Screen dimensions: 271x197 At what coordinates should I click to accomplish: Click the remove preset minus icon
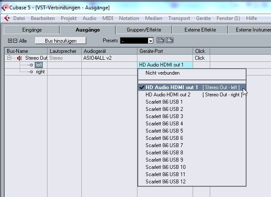[x=170, y=40]
